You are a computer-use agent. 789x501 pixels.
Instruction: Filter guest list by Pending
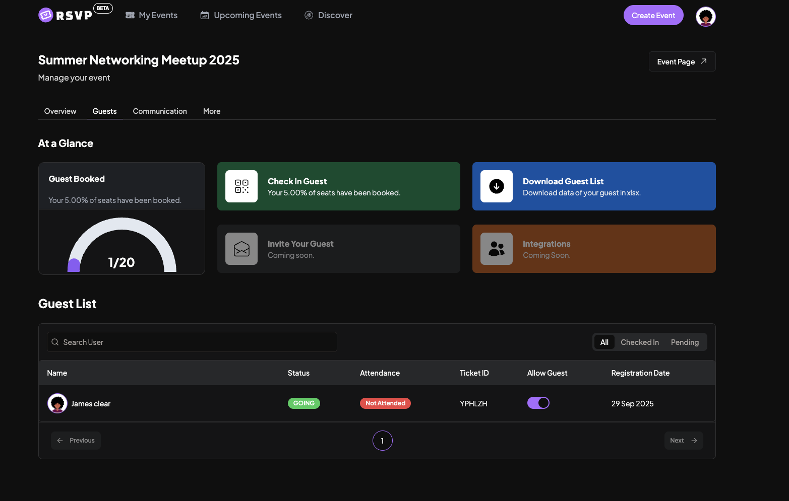click(x=684, y=342)
